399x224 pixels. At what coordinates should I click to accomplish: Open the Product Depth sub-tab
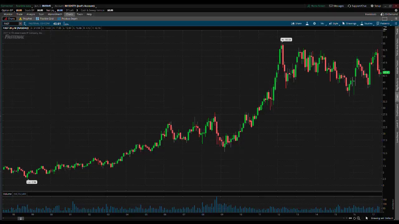click(67, 19)
